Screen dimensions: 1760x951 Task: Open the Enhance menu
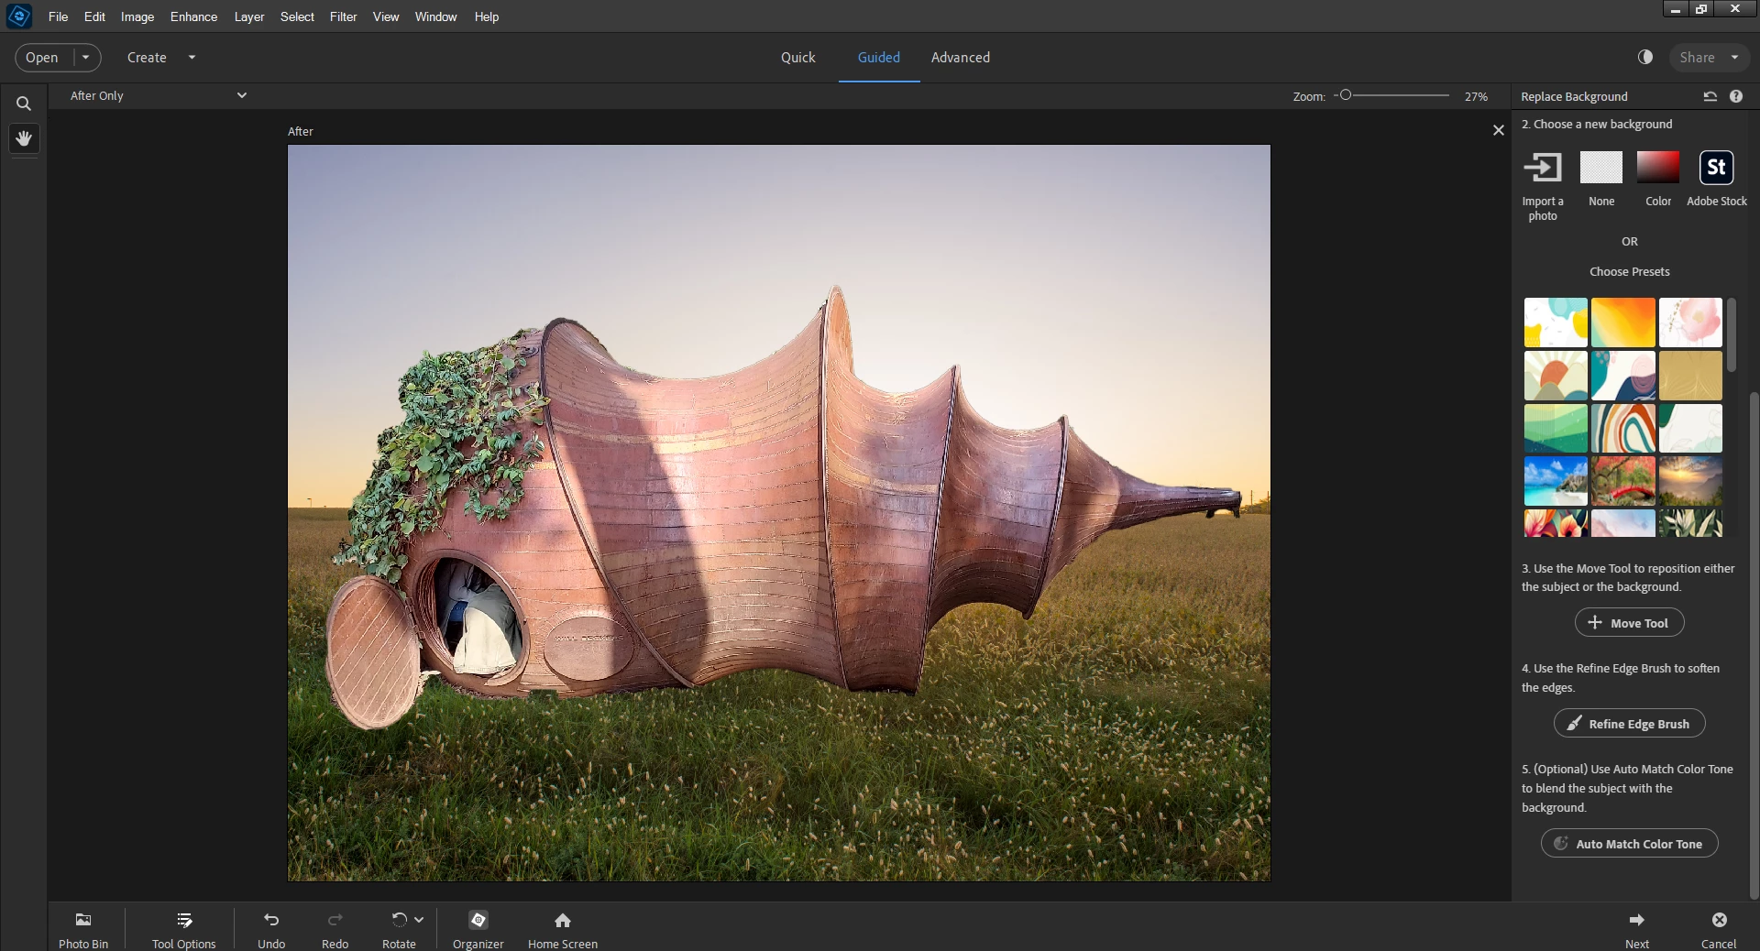coord(193,16)
